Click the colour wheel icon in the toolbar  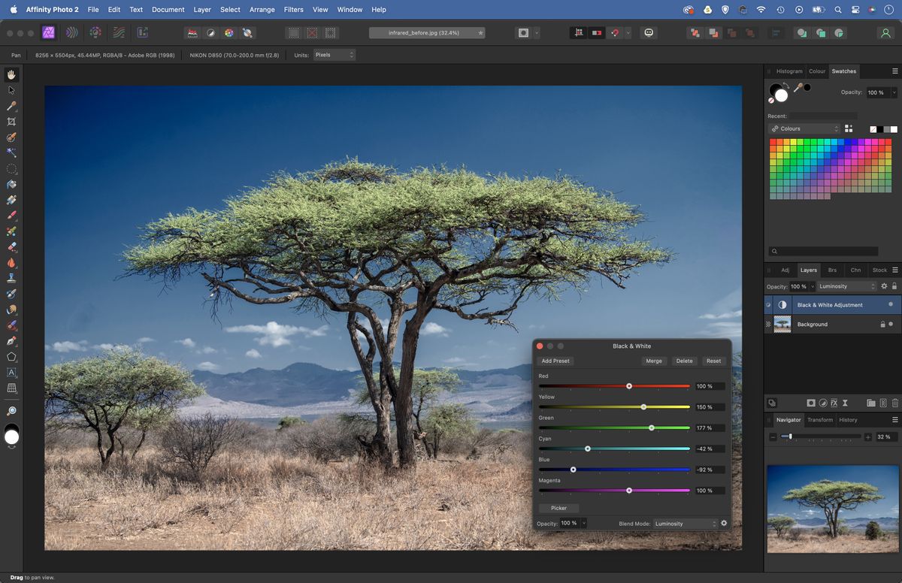tap(229, 32)
